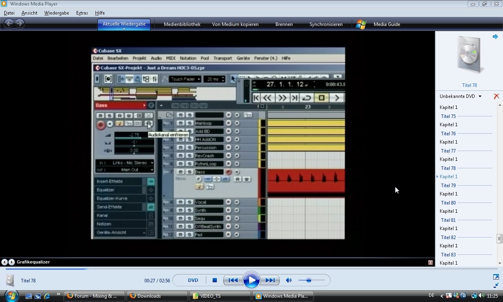Screen dimensions: 503x302
Task: Toggle Solo on the Vocal track
Action: click(x=189, y=202)
